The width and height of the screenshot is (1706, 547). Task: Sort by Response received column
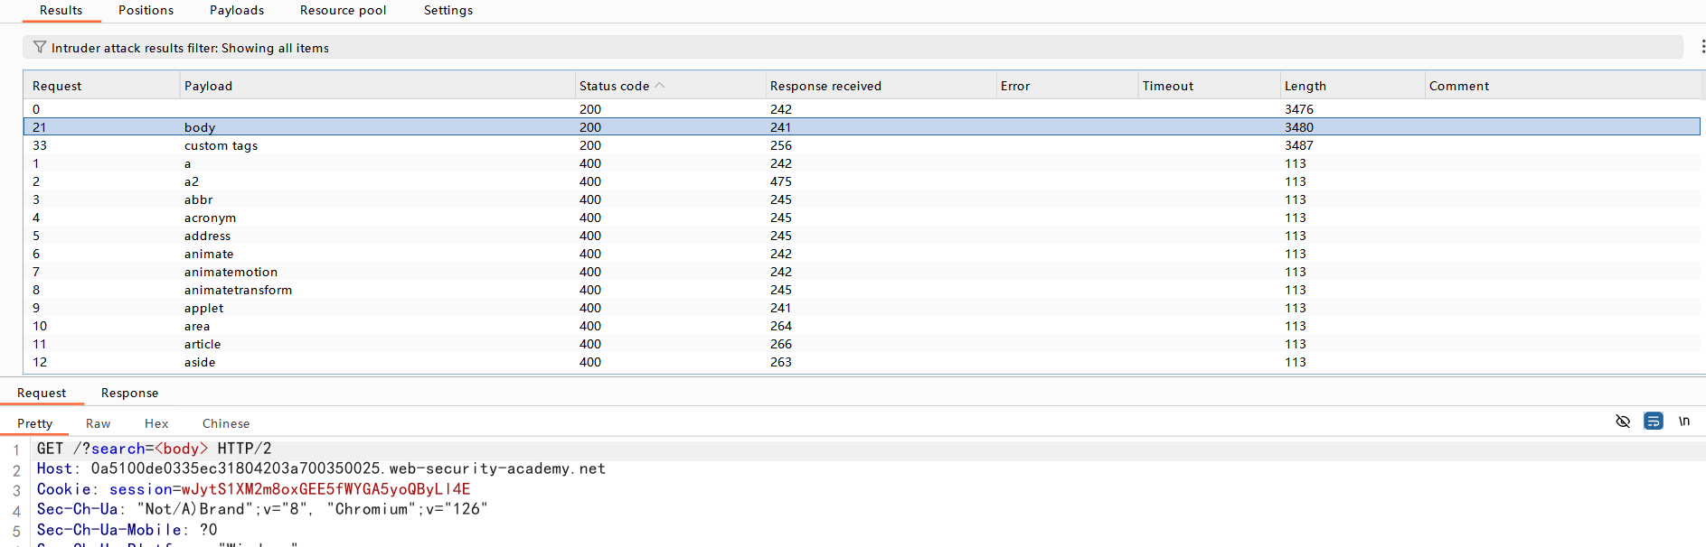point(825,86)
